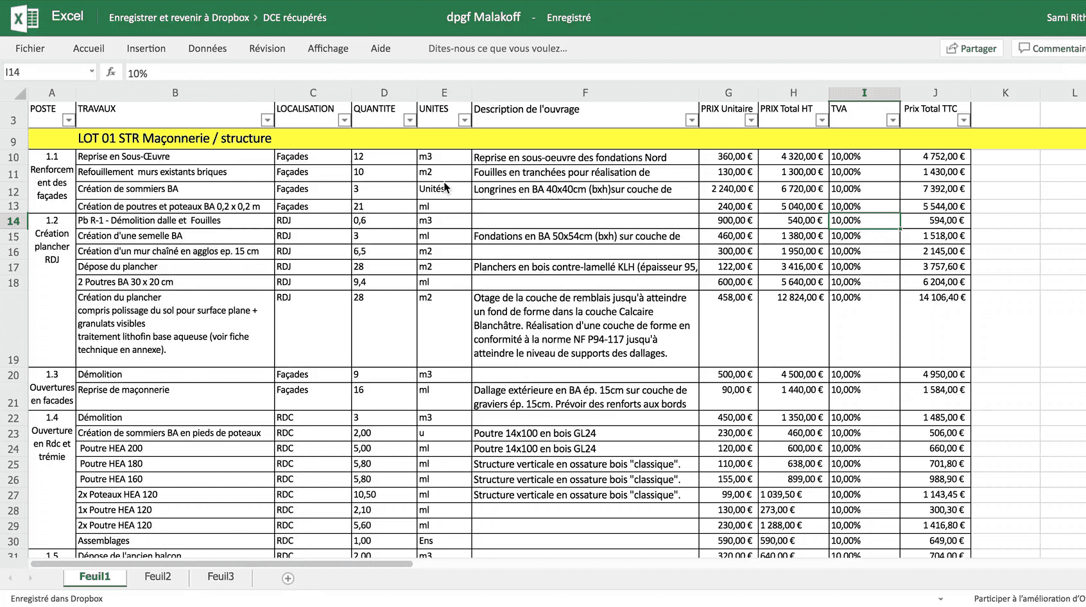Open the TRAVAUX column filter dropdown
This screenshot has width=1086, height=607.
267,121
